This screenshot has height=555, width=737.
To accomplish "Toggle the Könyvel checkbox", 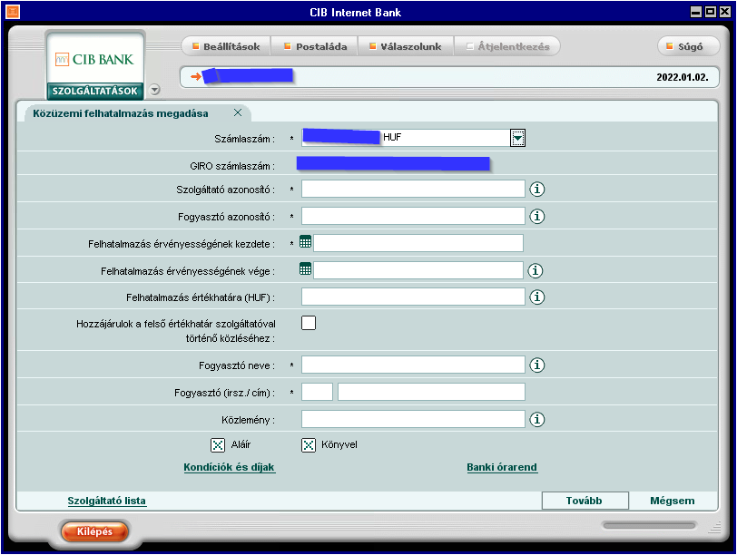I will point(309,444).
